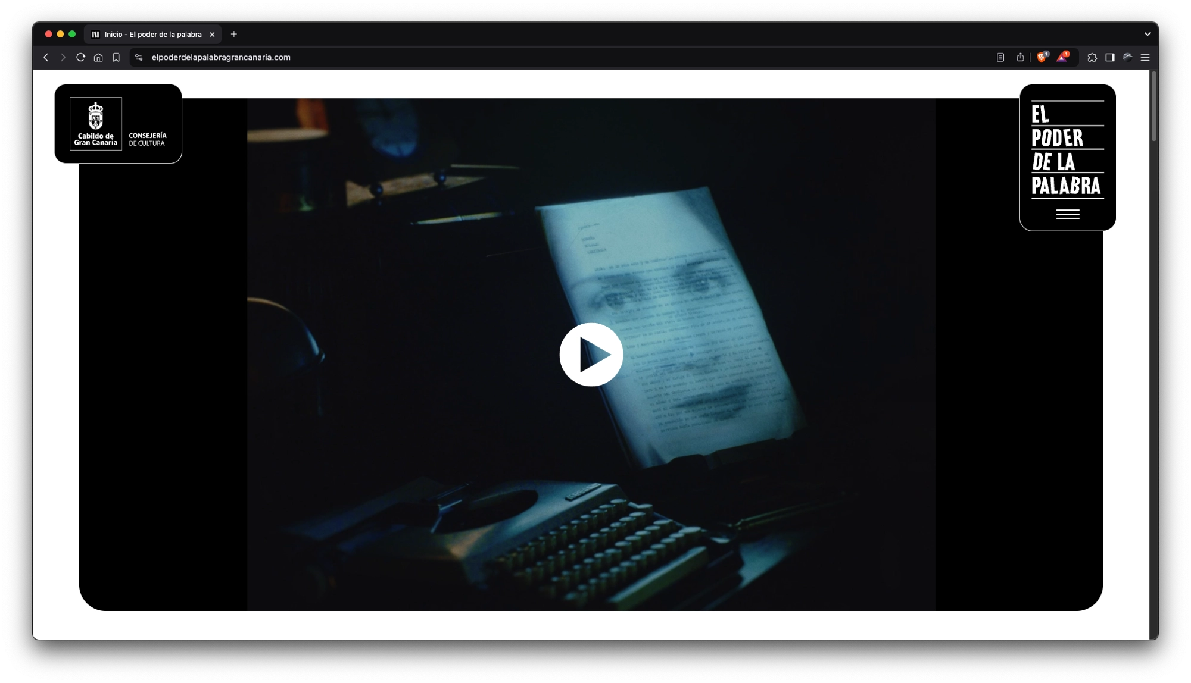Select the Inicio - El poder de la palabra tab
This screenshot has width=1191, height=683.
[153, 35]
